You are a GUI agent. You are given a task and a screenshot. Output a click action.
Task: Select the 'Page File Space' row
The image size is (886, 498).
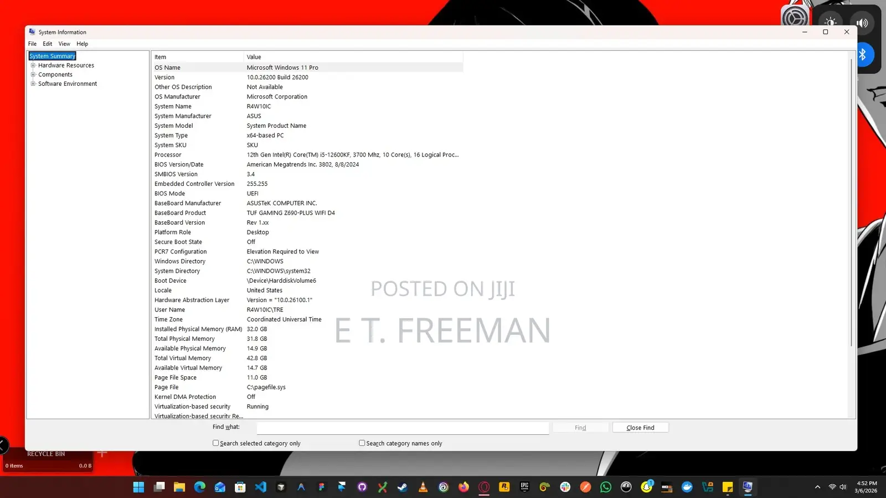(x=307, y=377)
